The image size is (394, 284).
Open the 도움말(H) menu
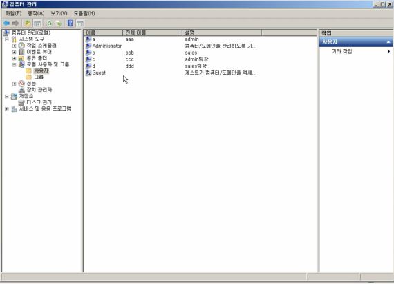84,13
